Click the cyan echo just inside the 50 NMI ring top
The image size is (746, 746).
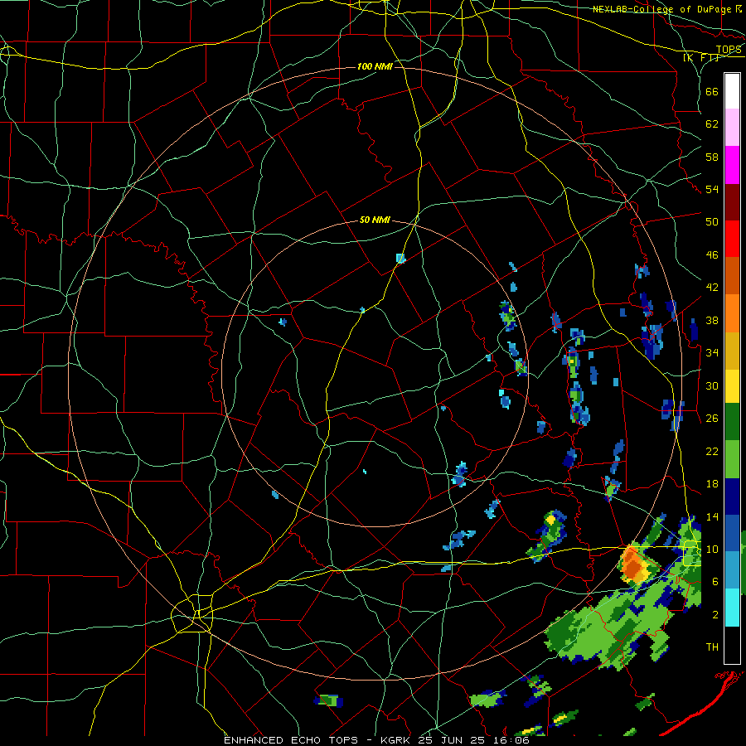400,259
